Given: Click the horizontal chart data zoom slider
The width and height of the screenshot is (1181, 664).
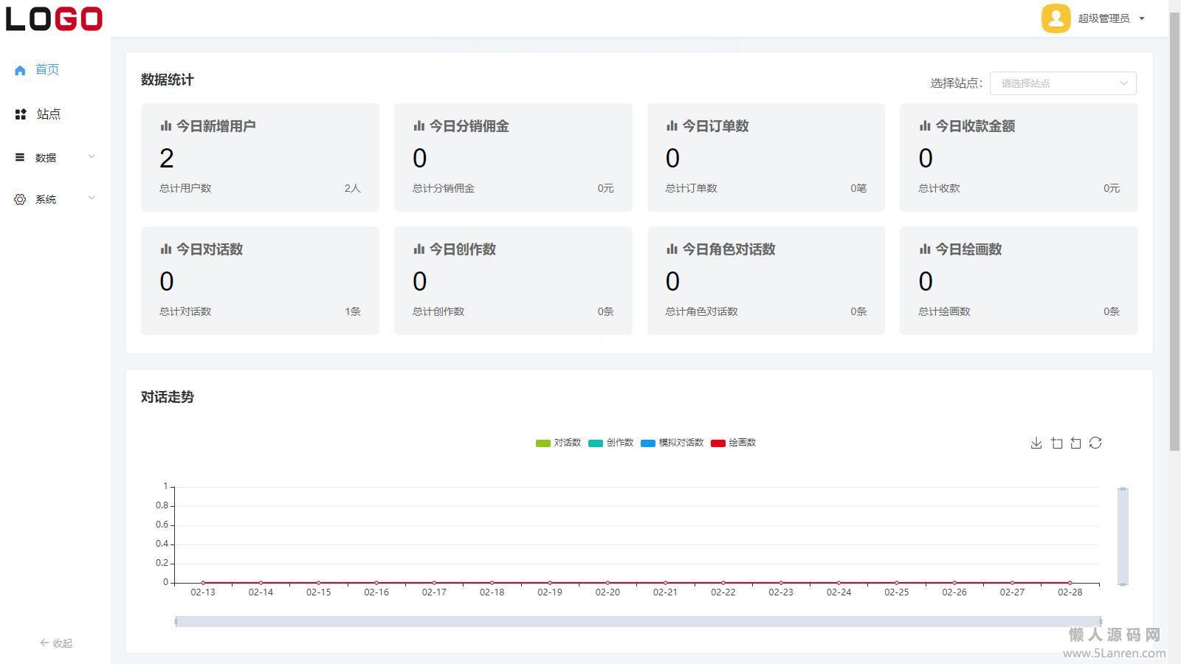Looking at the screenshot, I should point(638,621).
